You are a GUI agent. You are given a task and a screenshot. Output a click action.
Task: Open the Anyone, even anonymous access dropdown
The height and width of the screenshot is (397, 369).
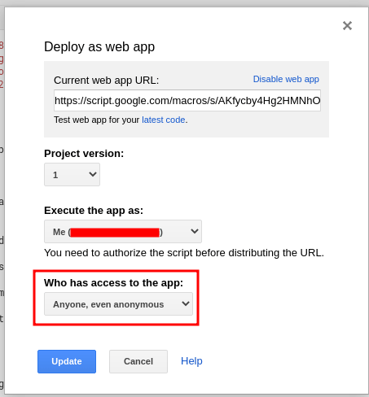tap(118, 303)
